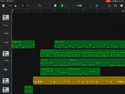Open the sound browser dial icon
The height and width of the screenshot is (94, 125).
(x=16, y=6)
